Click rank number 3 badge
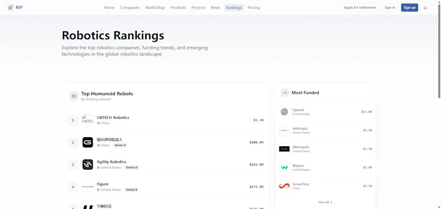 (73, 164)
